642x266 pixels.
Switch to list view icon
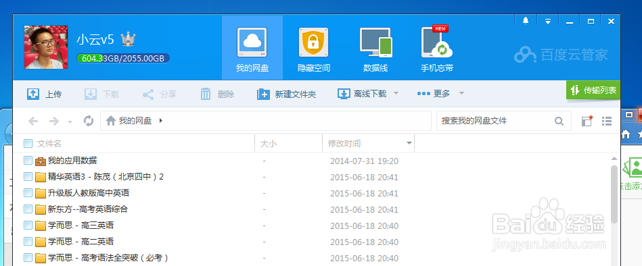pyautogui.click(x=607, y=121)
